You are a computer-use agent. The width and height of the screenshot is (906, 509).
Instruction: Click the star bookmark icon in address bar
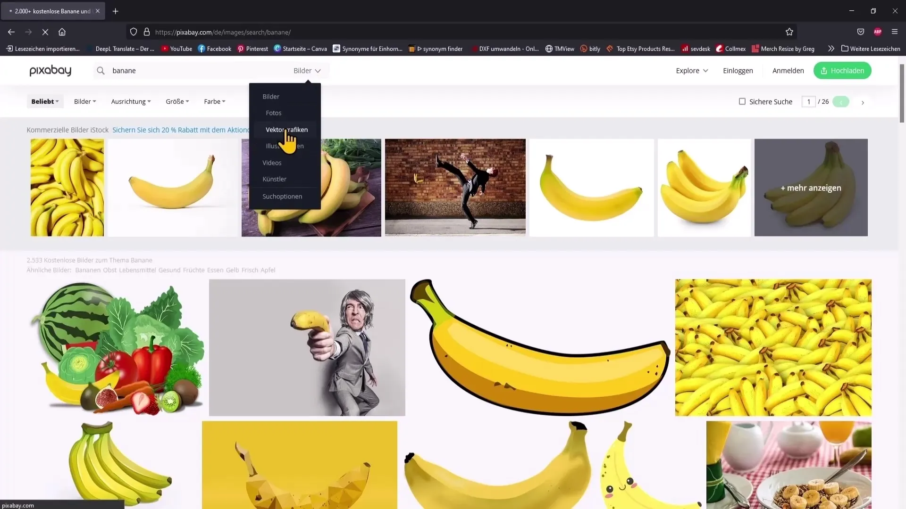789,33
